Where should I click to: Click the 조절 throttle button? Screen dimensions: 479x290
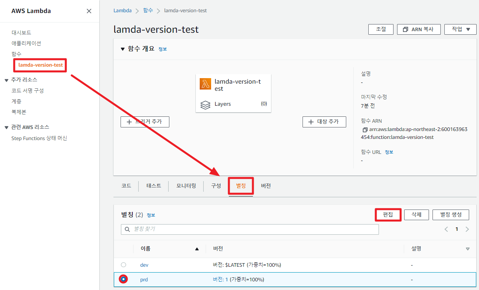381,29
